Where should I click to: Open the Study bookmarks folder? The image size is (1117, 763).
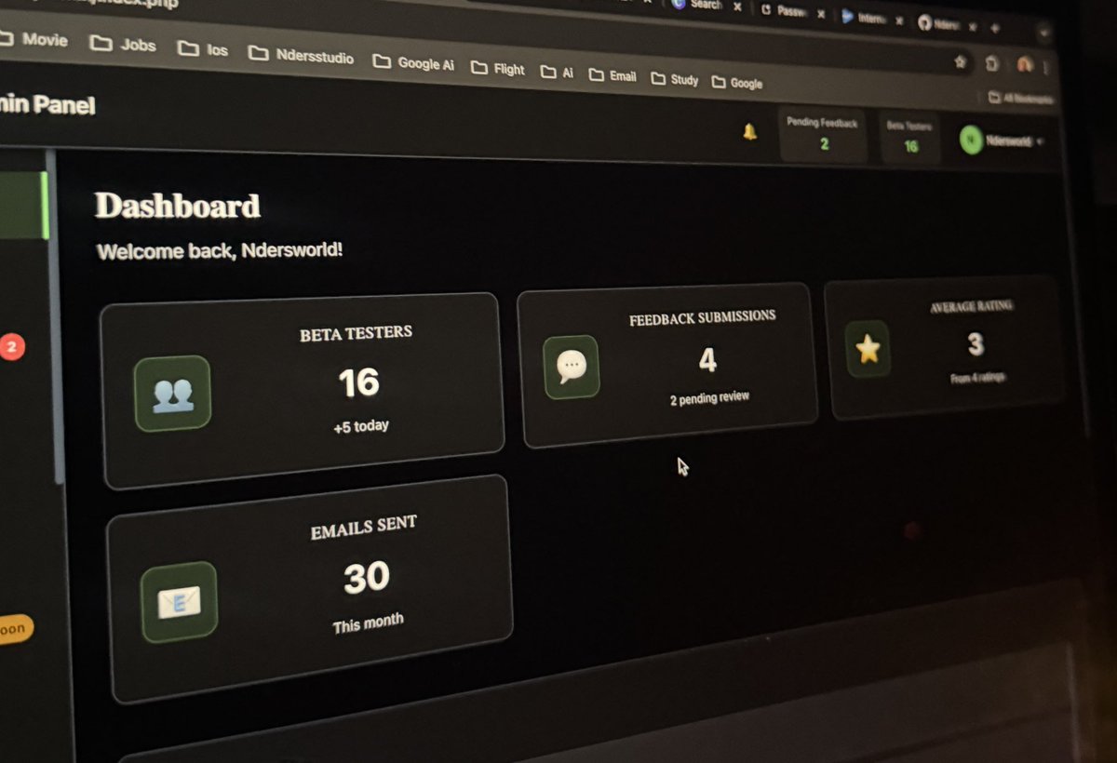pos(675,79)
